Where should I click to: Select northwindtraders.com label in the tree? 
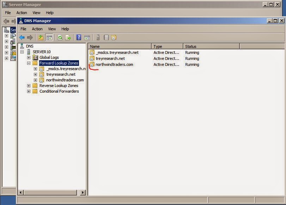click(x=65, y=80)
